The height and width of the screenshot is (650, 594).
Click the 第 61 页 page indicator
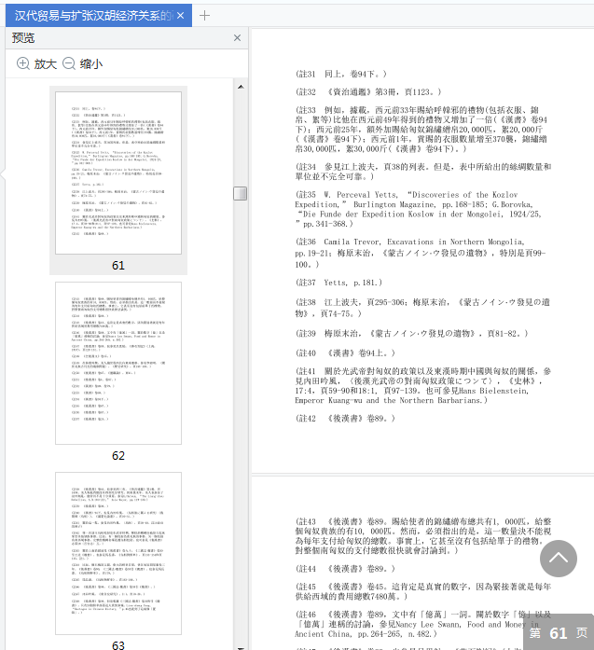[559, 633]
